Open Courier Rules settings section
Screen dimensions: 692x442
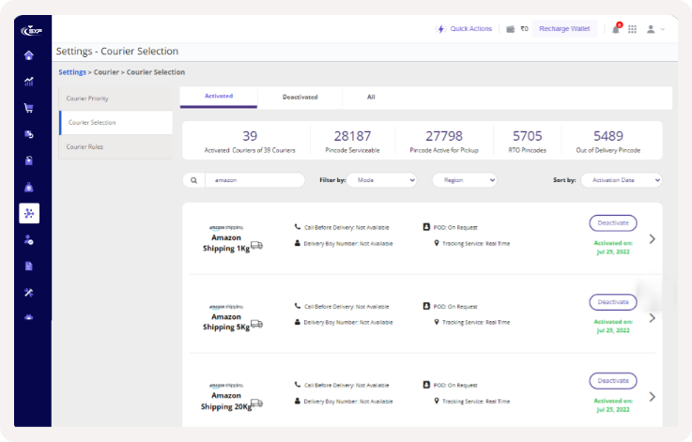click(115, 147)
